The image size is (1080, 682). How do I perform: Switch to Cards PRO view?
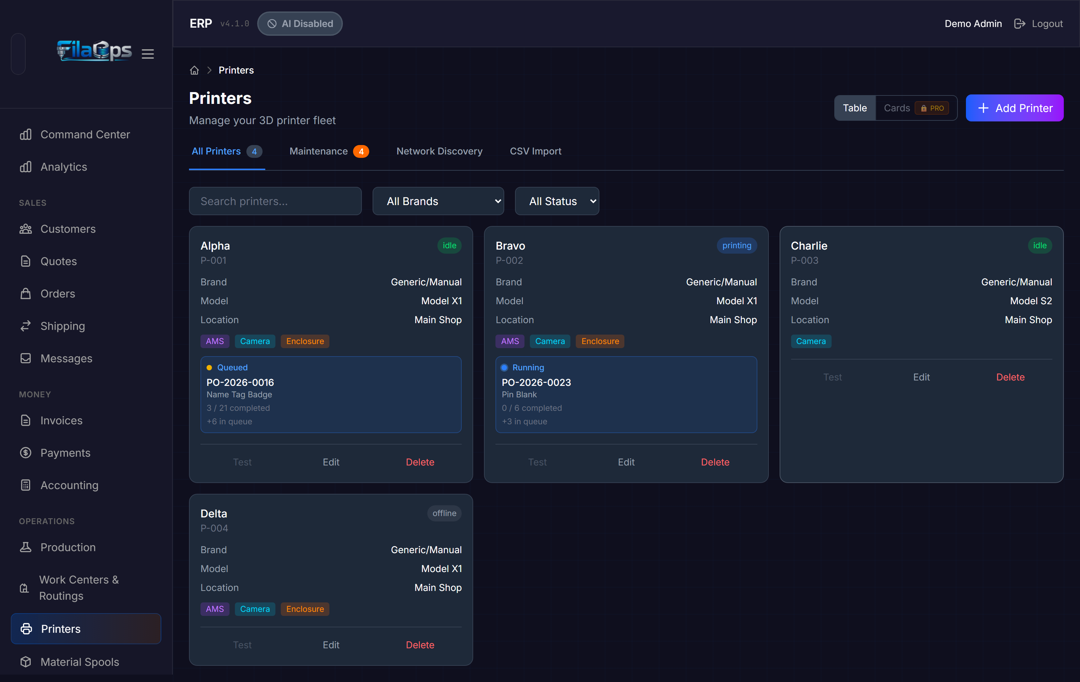[x=916, y=108]
